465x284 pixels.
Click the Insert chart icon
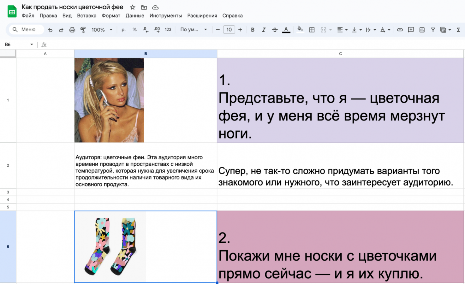pyautogui.click(x=422, y=30)
